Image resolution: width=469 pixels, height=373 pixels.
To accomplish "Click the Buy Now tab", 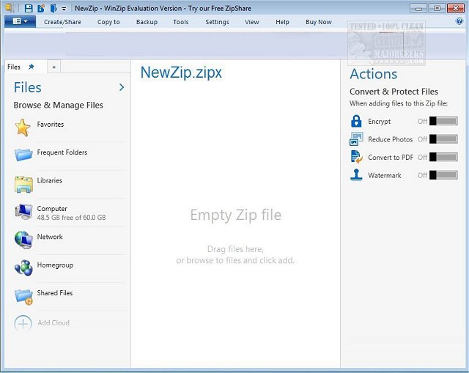I will 319,22.
